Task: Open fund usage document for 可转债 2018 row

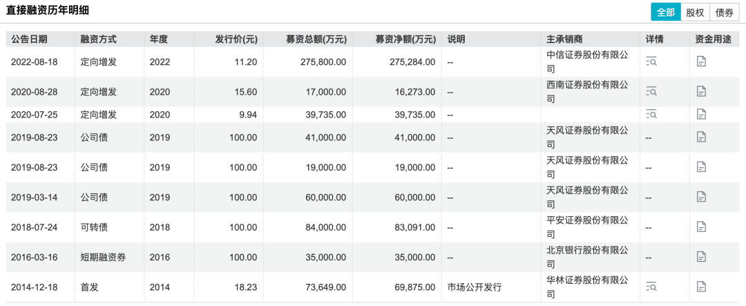Action: click(x=701, y=227)
